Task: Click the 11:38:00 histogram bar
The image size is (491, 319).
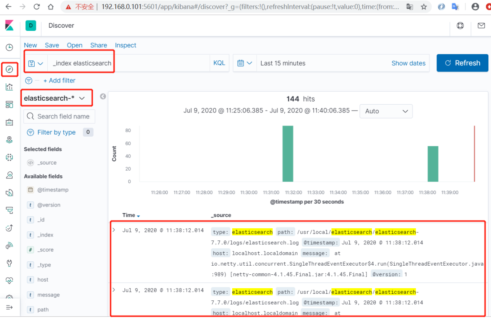Action: pyautogui.click(x=433, y=164)
